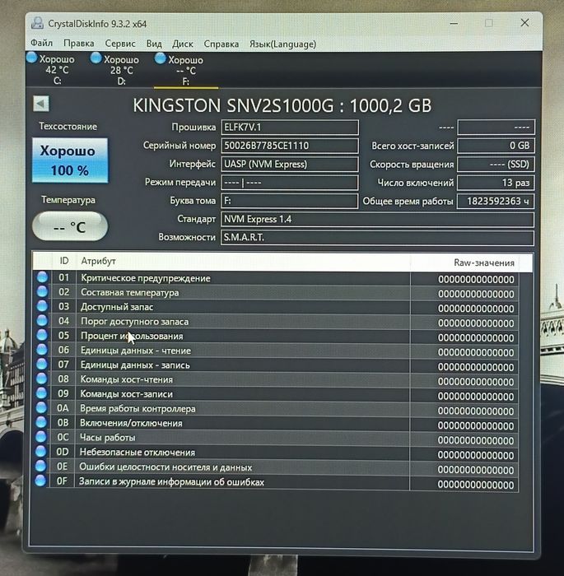Click the Общее время работы value 1823592363 ч
Screen dimensions: 564x576
496,202
